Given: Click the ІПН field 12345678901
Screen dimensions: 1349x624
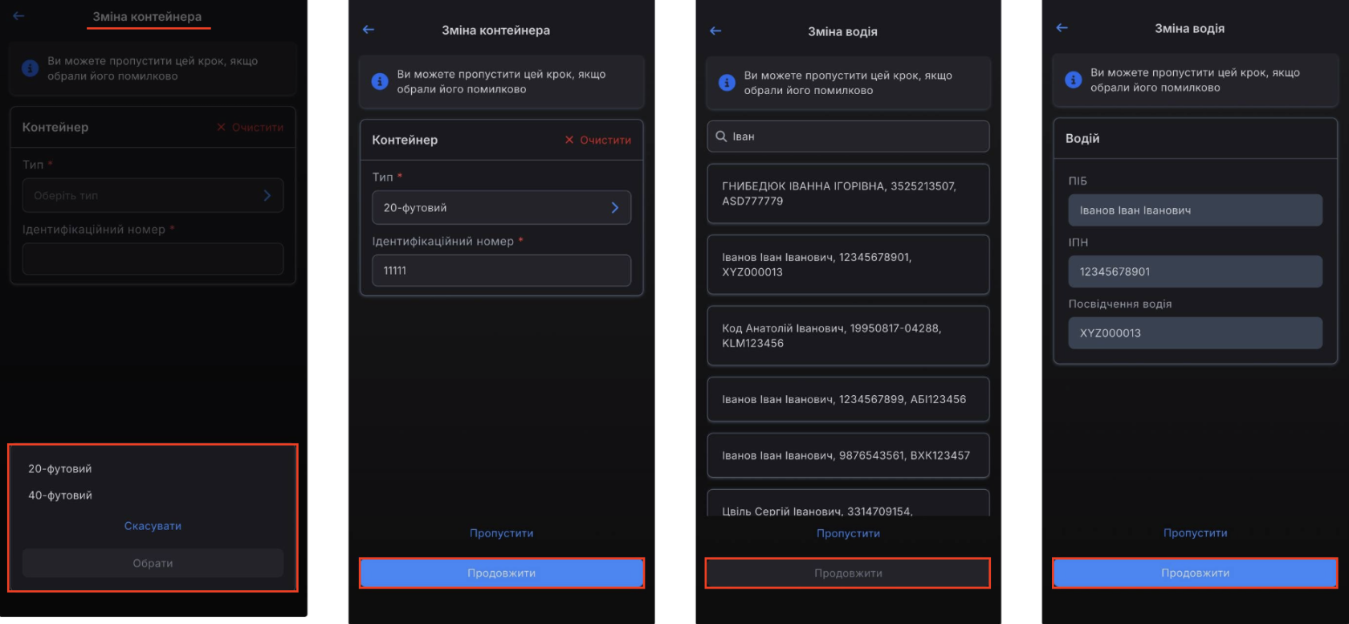Looking at the screenshot, I should click(1195, 271).
